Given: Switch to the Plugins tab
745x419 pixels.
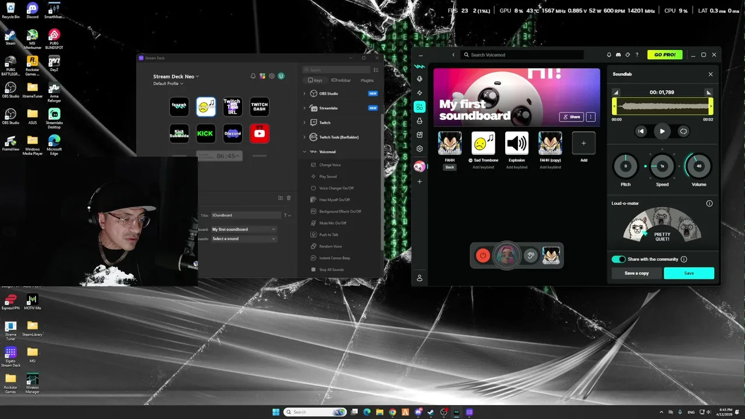Looking at the screenshot, I should tap(367, 80).
